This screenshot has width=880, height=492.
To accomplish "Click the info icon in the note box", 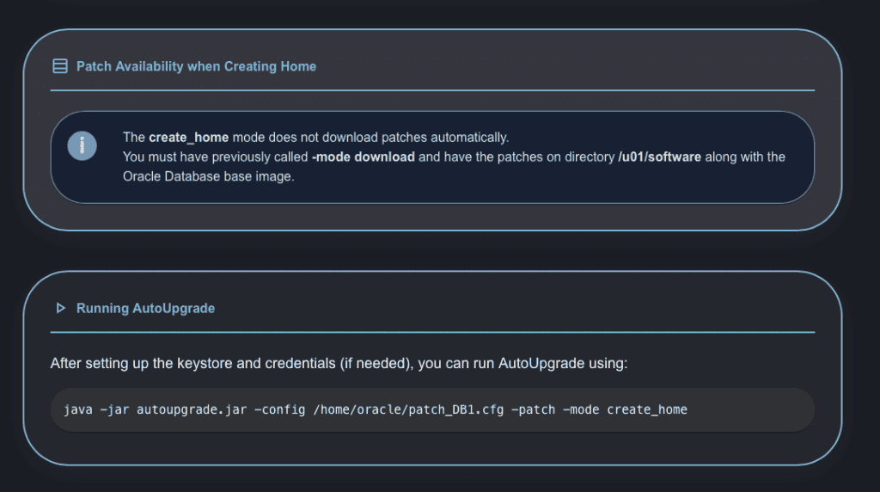I will 82,145.
